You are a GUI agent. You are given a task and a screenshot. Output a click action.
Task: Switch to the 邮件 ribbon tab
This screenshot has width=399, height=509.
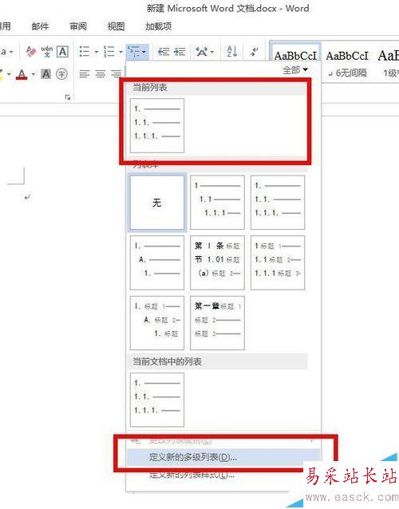[40, 26]
